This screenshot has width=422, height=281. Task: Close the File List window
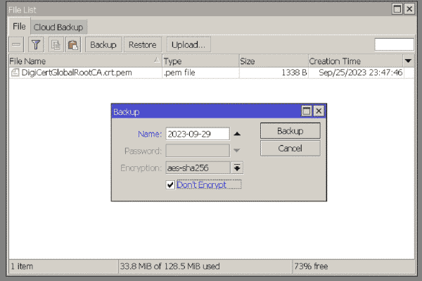409,9
